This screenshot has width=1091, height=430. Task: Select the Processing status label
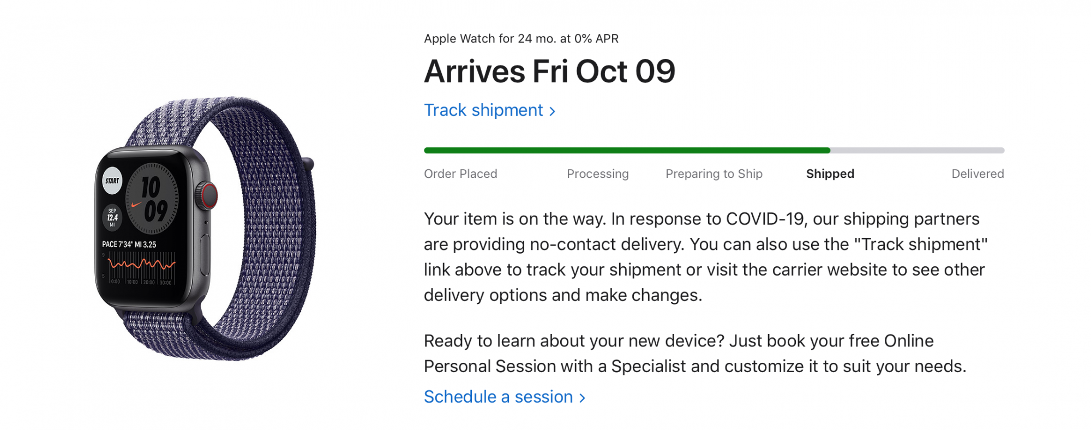597,174
